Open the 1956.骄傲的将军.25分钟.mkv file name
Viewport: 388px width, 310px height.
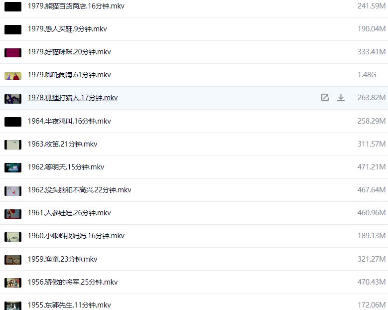click(x=73, y=282)
